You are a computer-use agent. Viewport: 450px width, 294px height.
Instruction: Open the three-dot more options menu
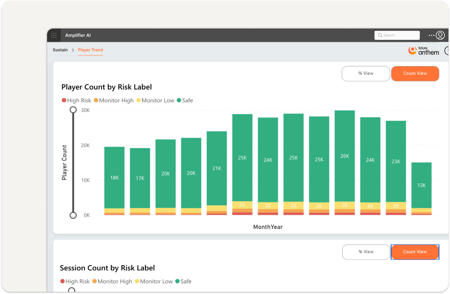[432, 35]
